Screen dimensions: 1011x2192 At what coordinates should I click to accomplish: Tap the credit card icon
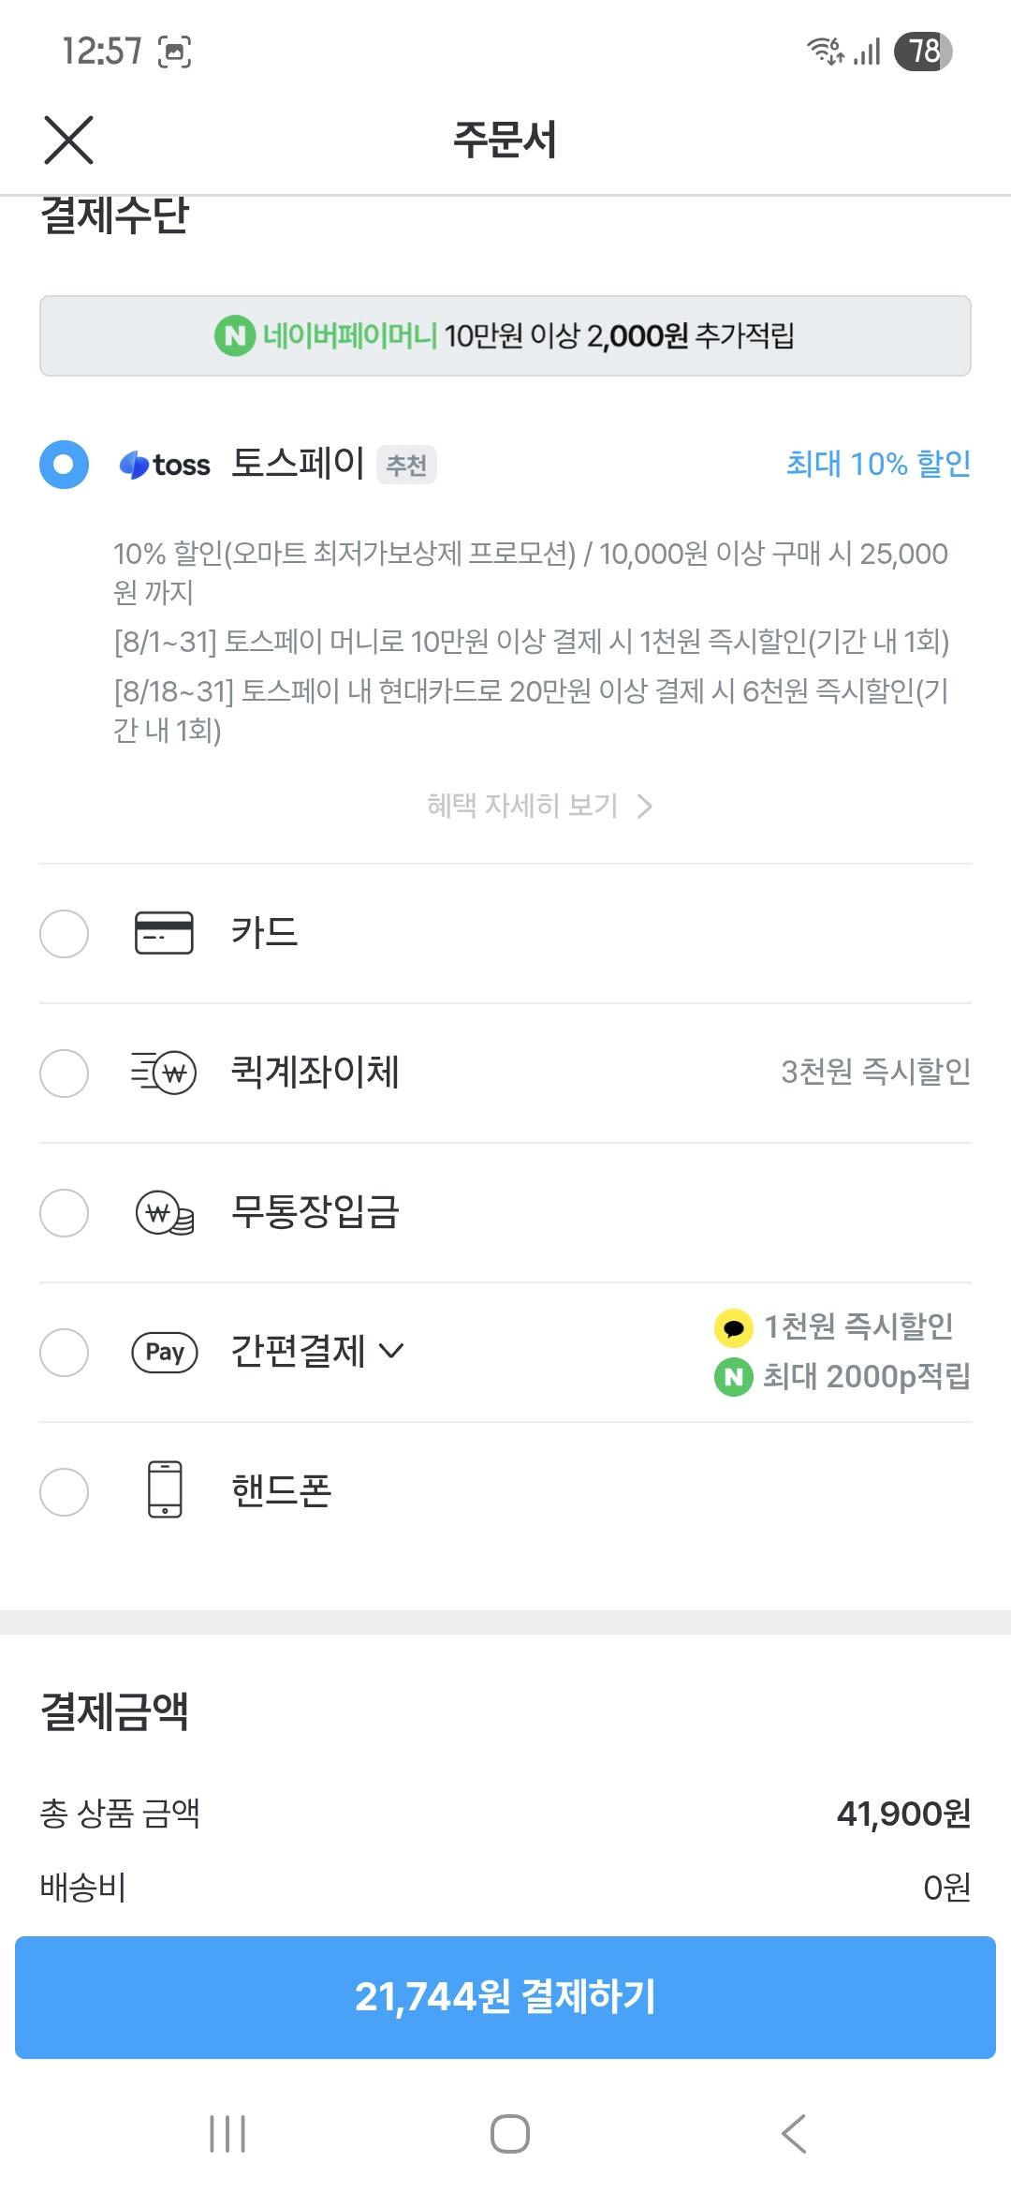tap(165, 933)
